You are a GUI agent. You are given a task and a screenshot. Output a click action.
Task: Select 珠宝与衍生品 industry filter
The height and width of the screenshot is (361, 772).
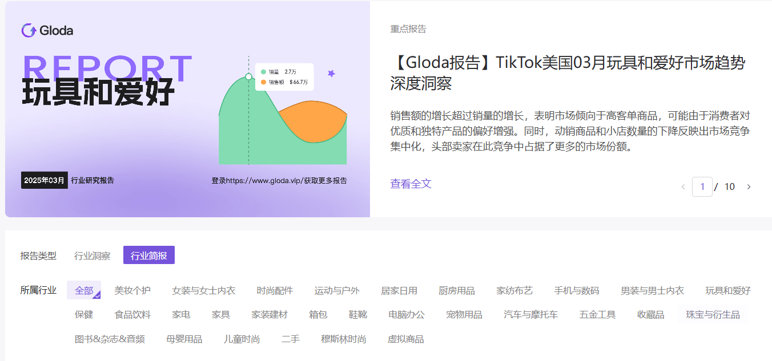713,314
